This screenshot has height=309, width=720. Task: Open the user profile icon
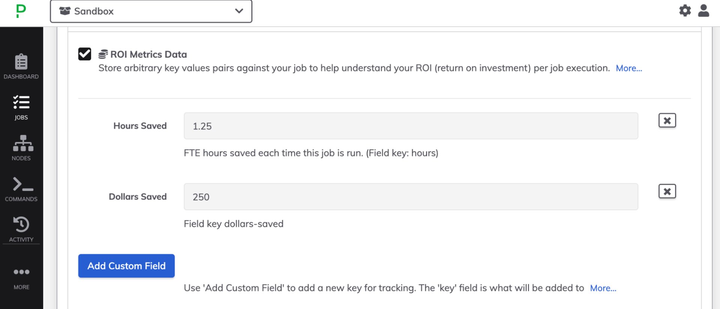coord(704,11)
